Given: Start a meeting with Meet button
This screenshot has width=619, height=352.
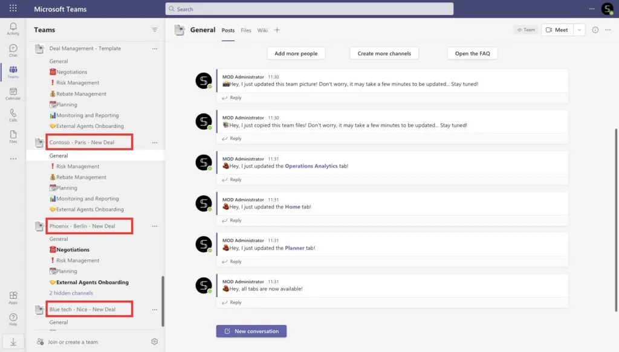Looking at the screenshot, I should click(557, 30).
